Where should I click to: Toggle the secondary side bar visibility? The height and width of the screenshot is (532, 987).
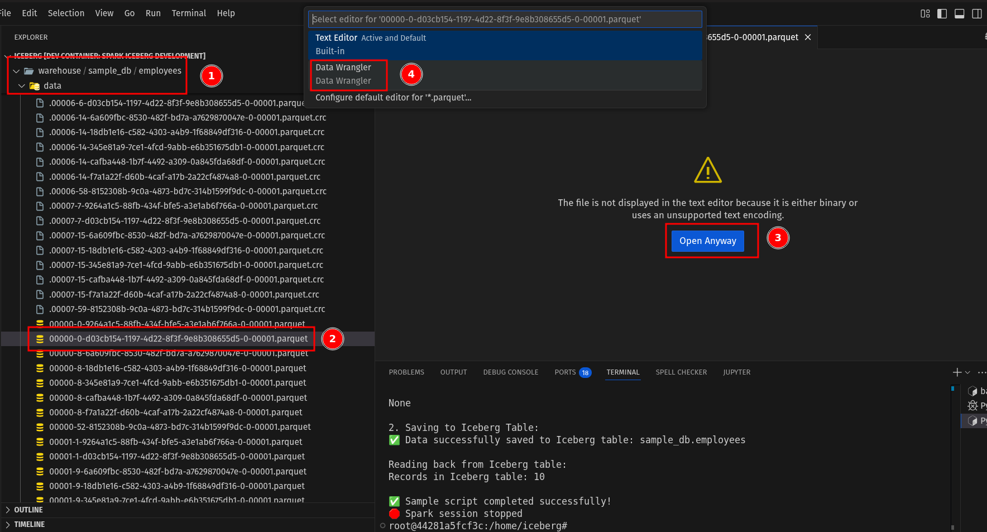[977, 14]
